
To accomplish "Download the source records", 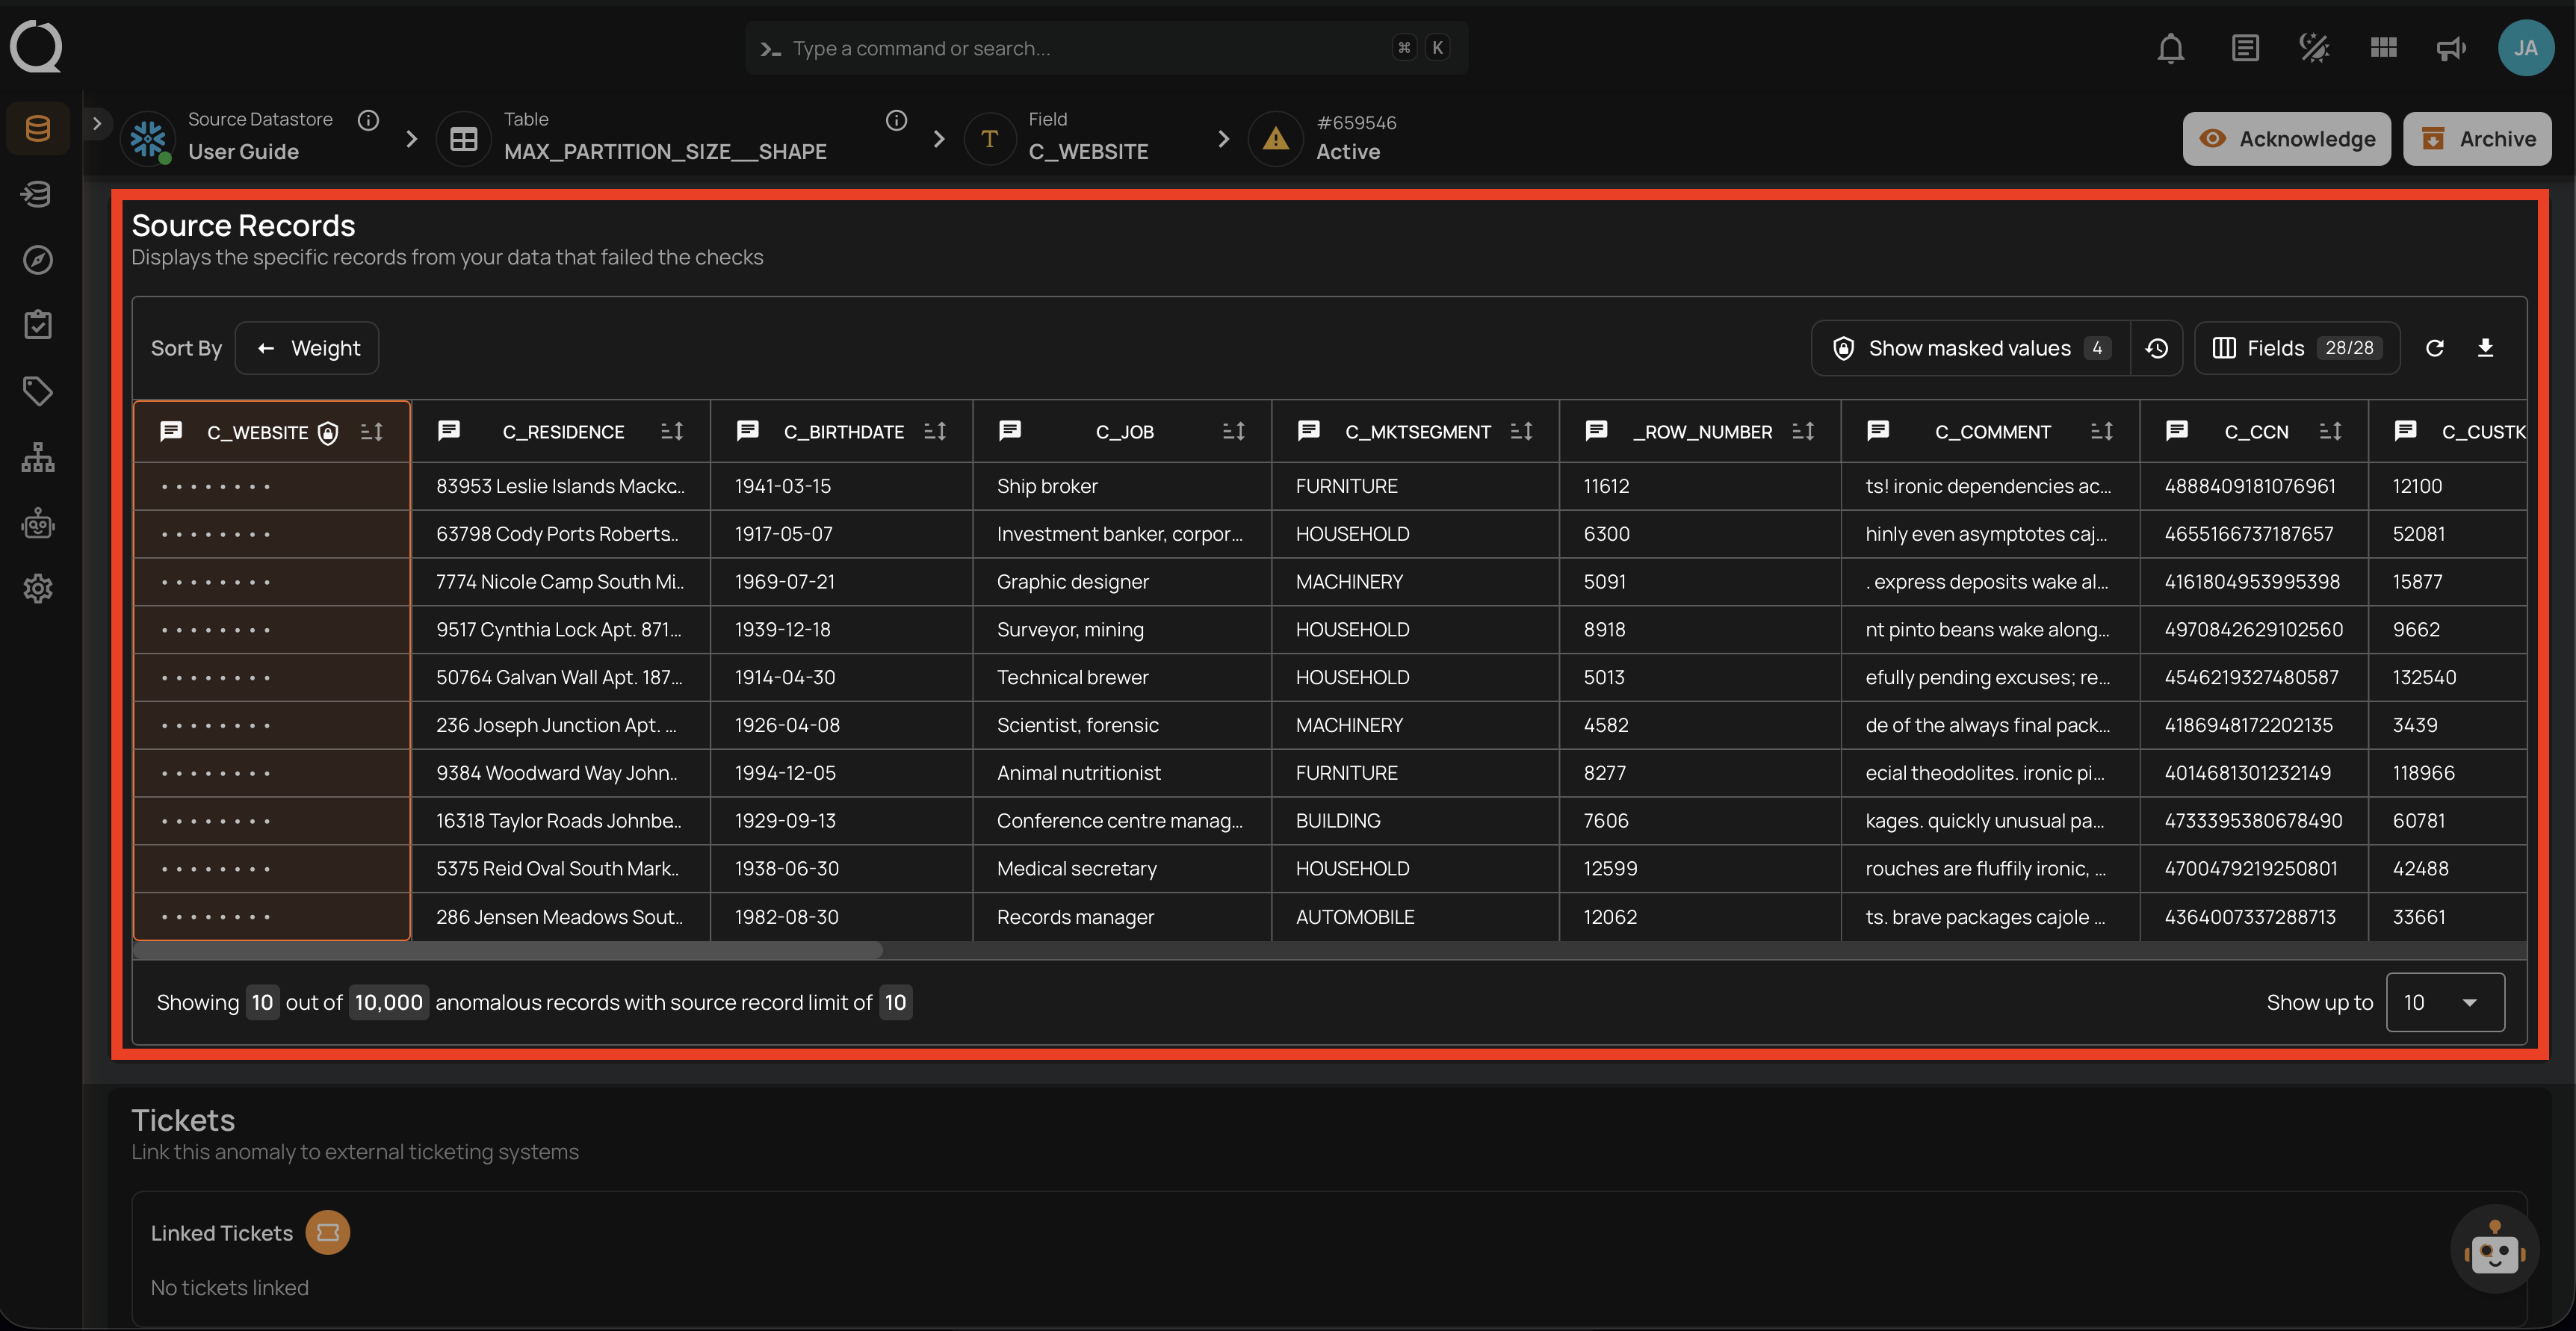I will point(2487,348).
